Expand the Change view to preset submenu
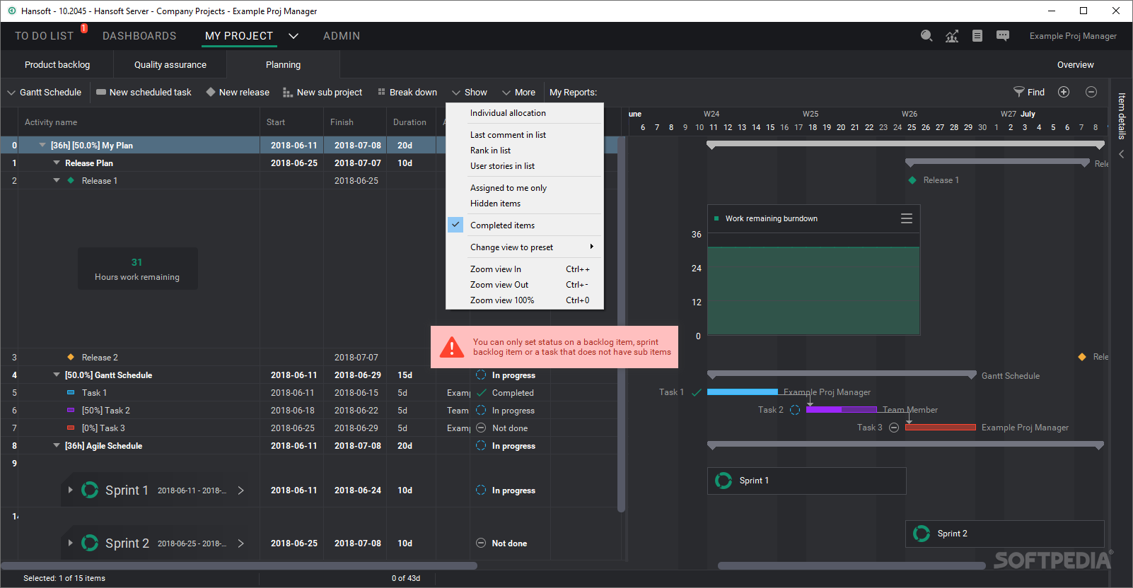 524,247
